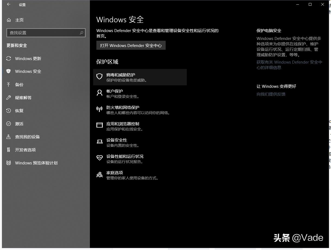Click the Windows 更新 refresh icon
331x250 pixels.
(x=8, y=58)
